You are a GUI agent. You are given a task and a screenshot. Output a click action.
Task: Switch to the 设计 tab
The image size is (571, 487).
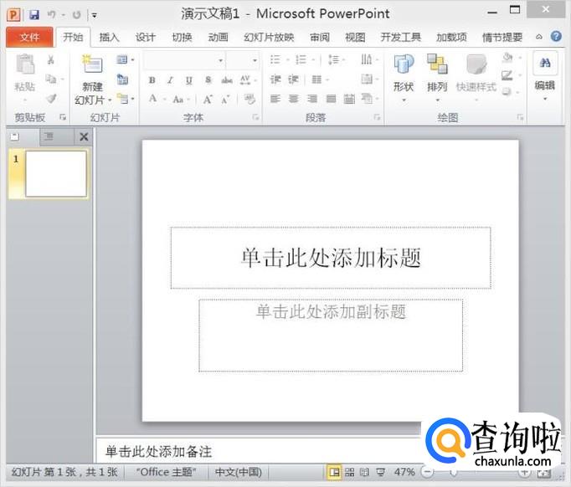(x=146, y=37)
